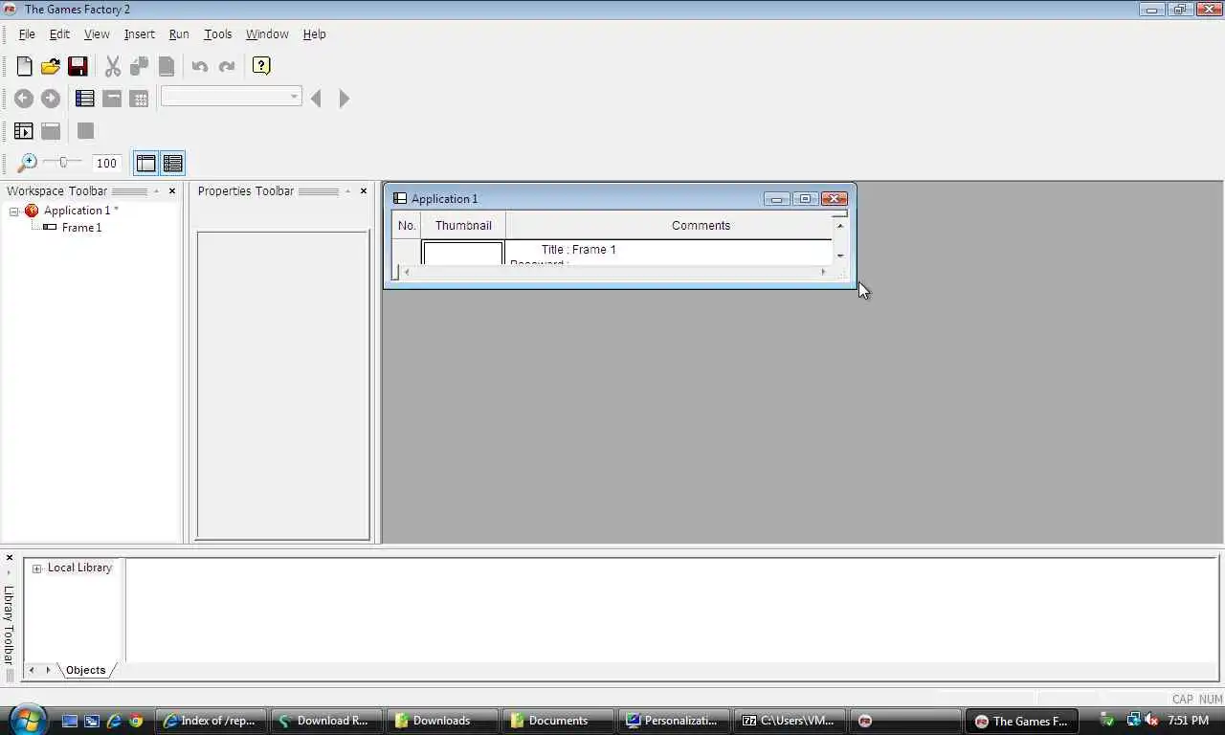This screenshot has height=735, width=1225.
Task: Select Application 1 in the workspace tree
Action: [77, 211]
